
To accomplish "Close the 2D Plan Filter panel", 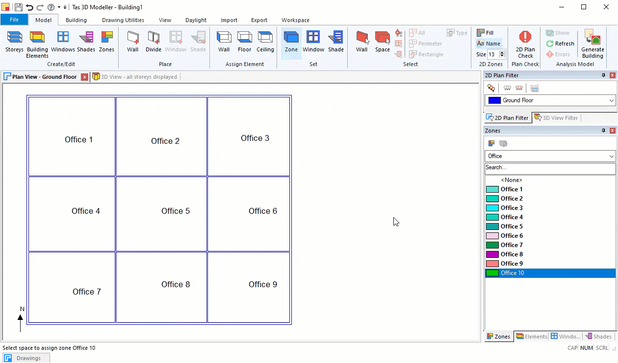I will (612, 75).
